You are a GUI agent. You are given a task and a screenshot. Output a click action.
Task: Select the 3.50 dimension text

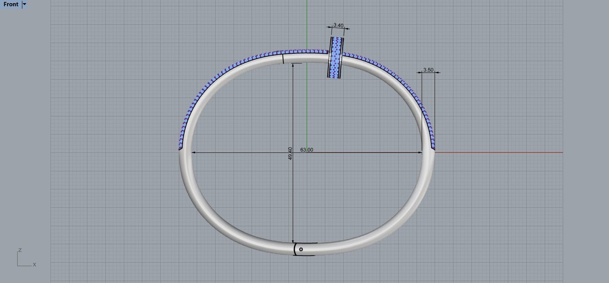pyautogui.click(x=428, y=70)
